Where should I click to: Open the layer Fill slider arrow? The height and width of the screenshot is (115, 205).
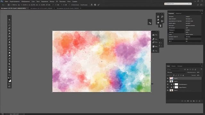pos(201,75)
